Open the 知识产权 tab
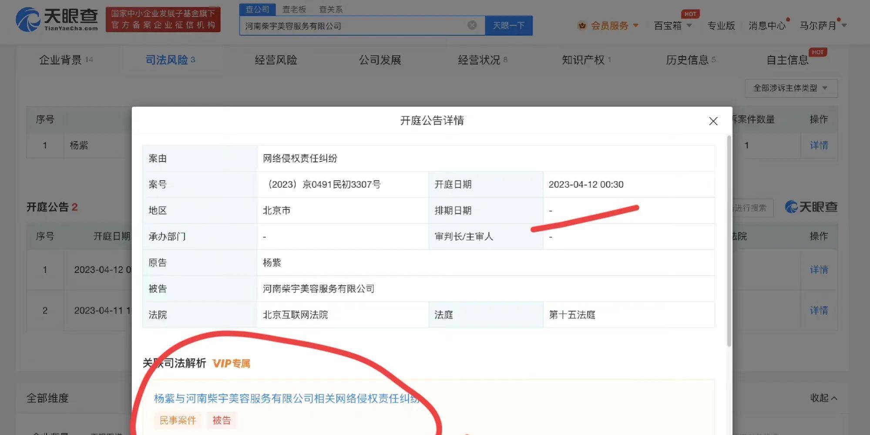Screen dimensions: 870x435 pos(586,60)
